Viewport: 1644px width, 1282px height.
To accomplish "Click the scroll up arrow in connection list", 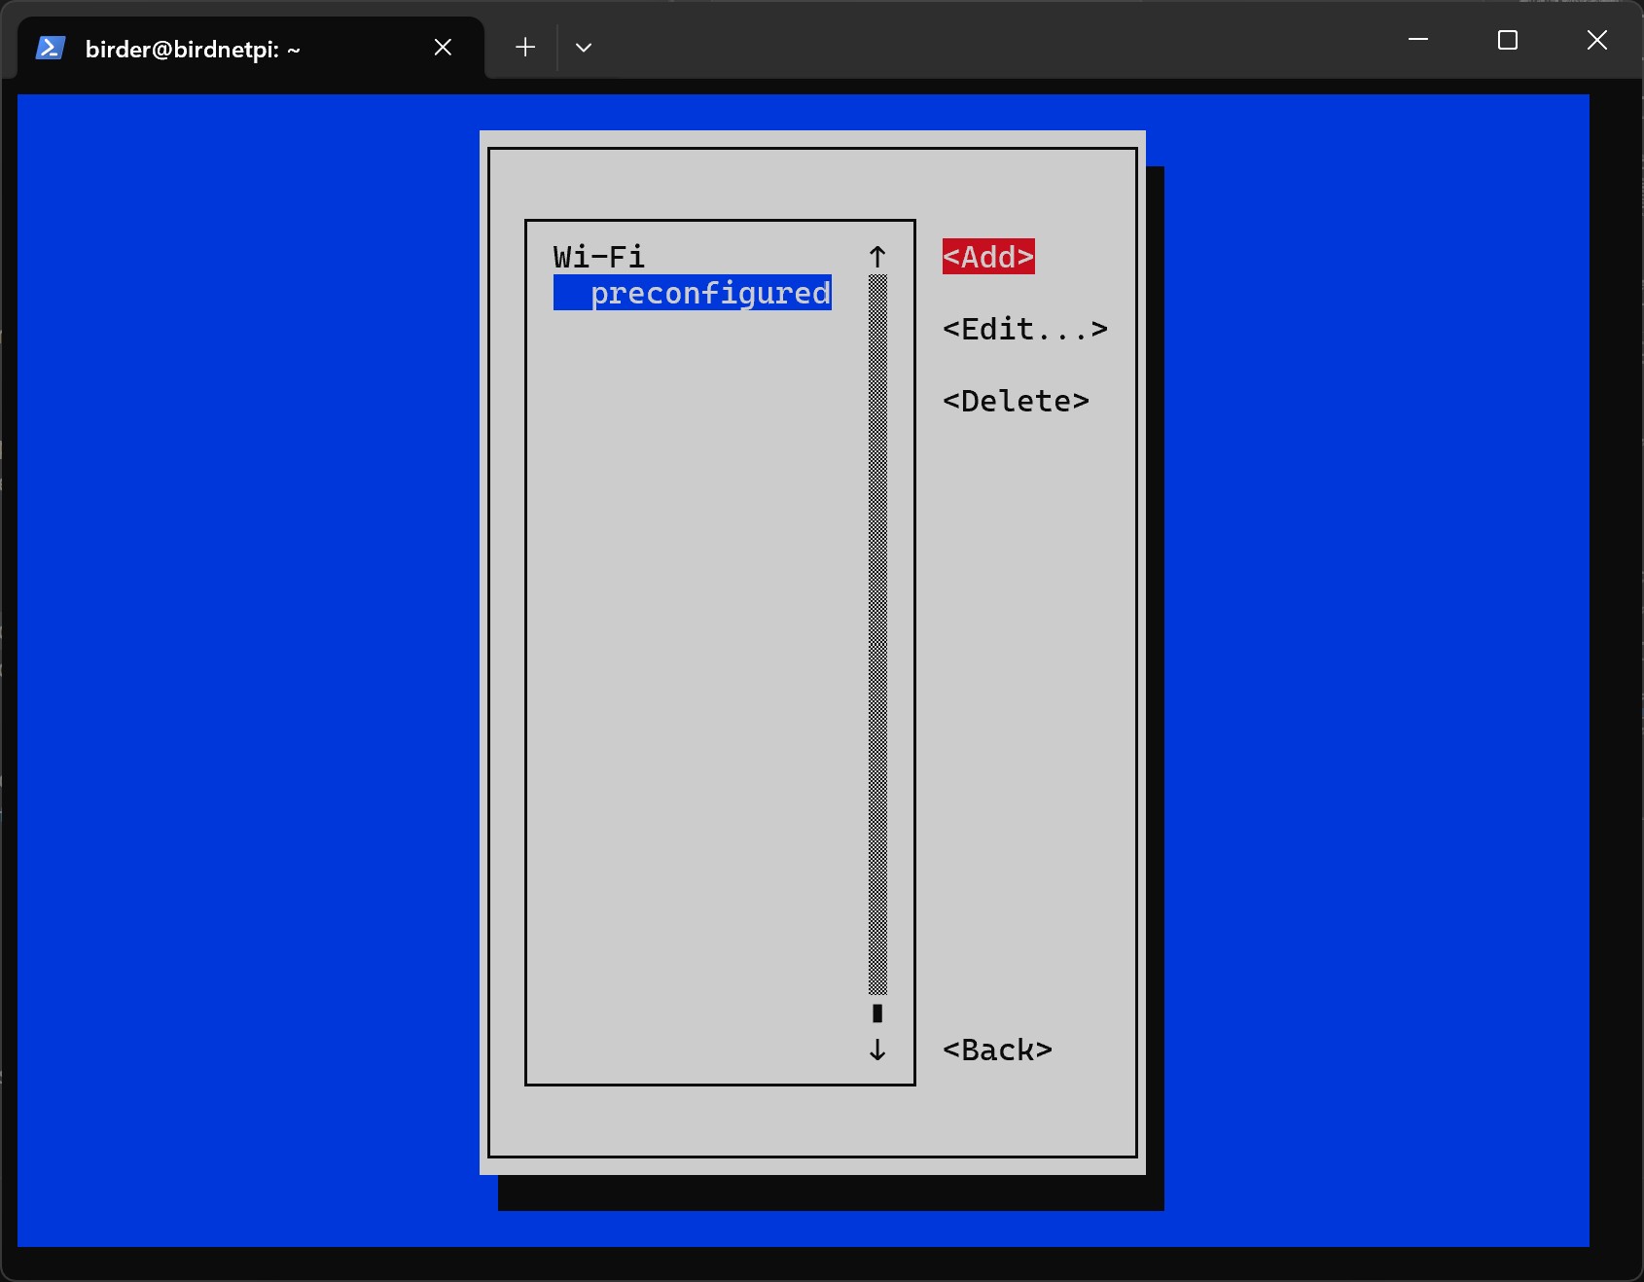I will [877, 257].
